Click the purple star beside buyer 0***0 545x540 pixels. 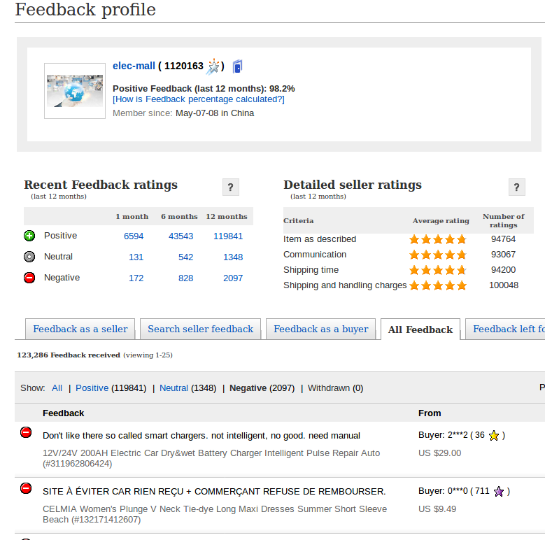pos(499,492)
